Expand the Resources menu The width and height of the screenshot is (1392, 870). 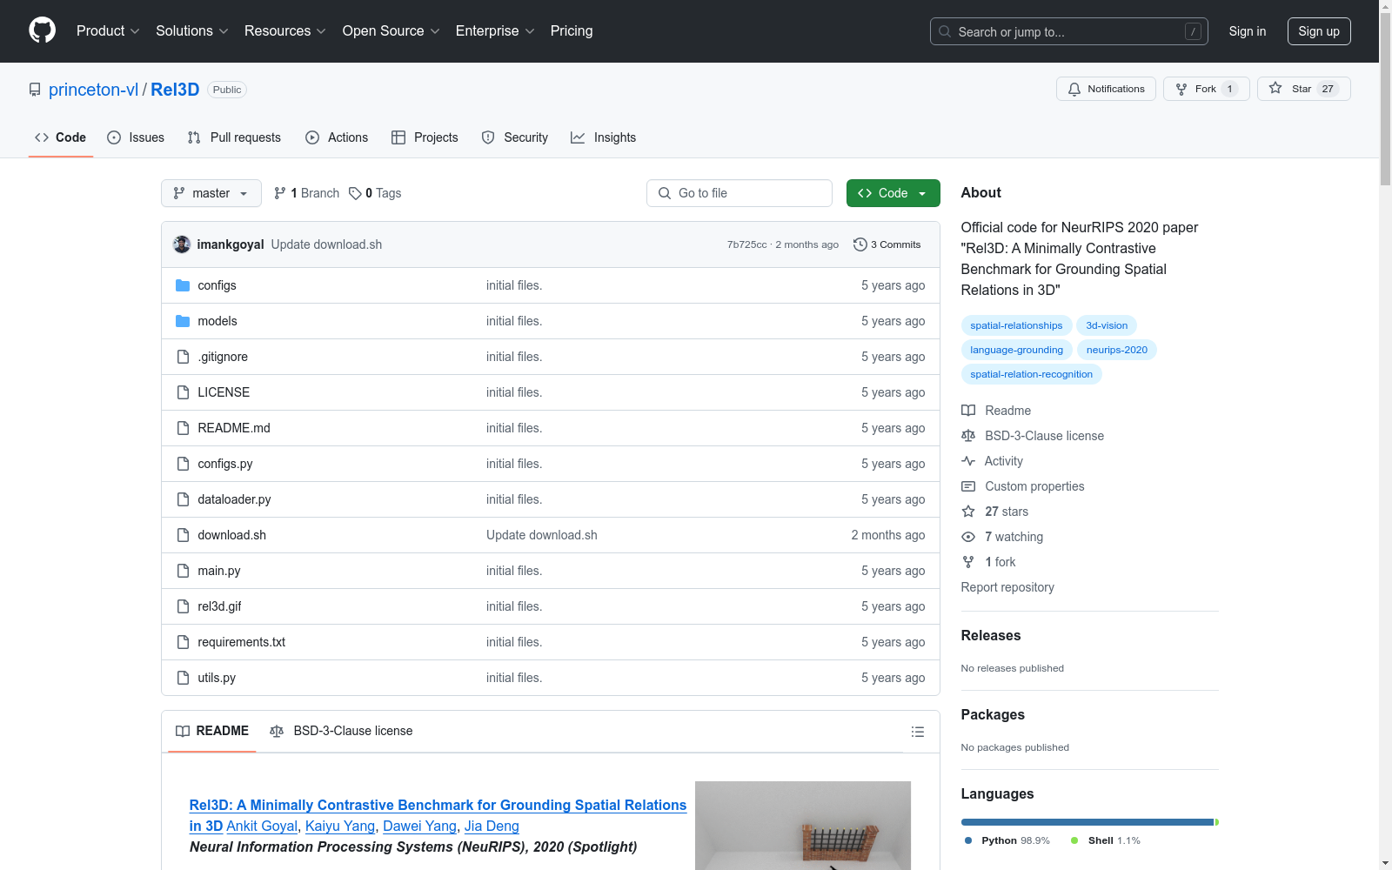tap(285, 31)
